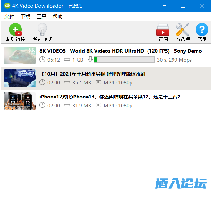This screenshot has width=211, height=197.
Task: Click the 8K VIDEOS World 8K title
Action: (121, 51)
